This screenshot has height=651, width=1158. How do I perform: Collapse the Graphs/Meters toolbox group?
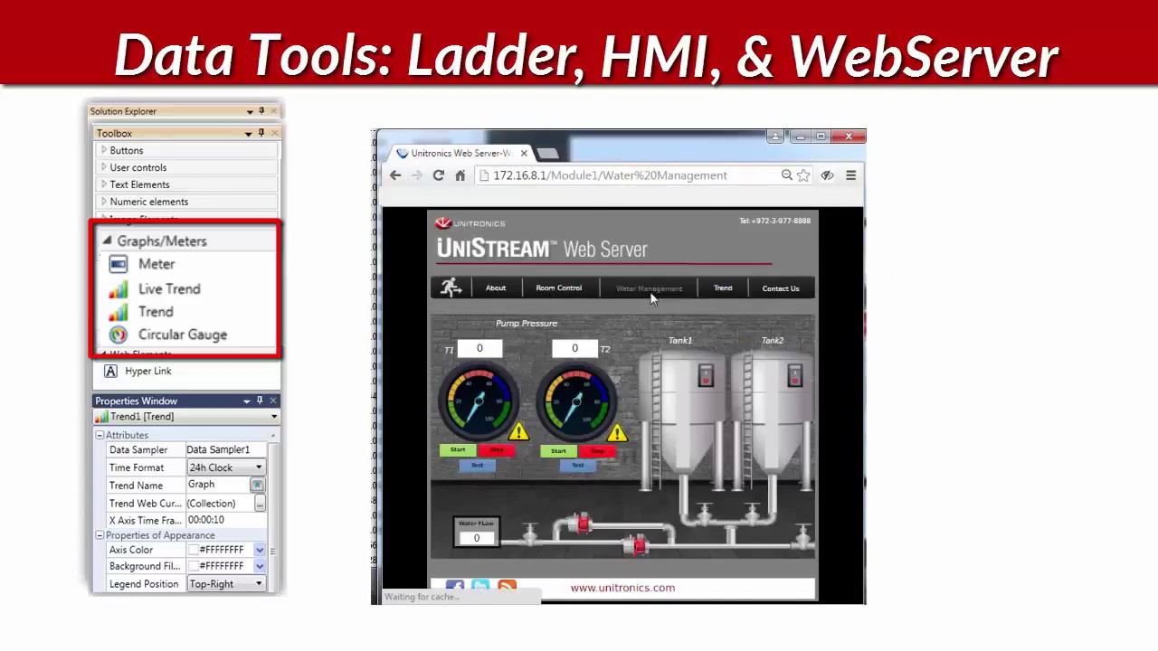(107, 241)
